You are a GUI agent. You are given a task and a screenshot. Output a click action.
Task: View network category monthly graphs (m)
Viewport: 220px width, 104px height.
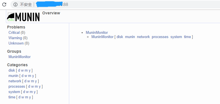pyautogui.click(x=32, y=81)
